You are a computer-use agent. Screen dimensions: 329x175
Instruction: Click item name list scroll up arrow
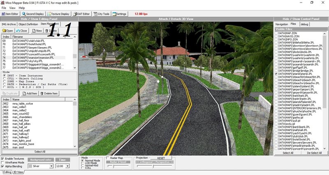tap(75, 99)
